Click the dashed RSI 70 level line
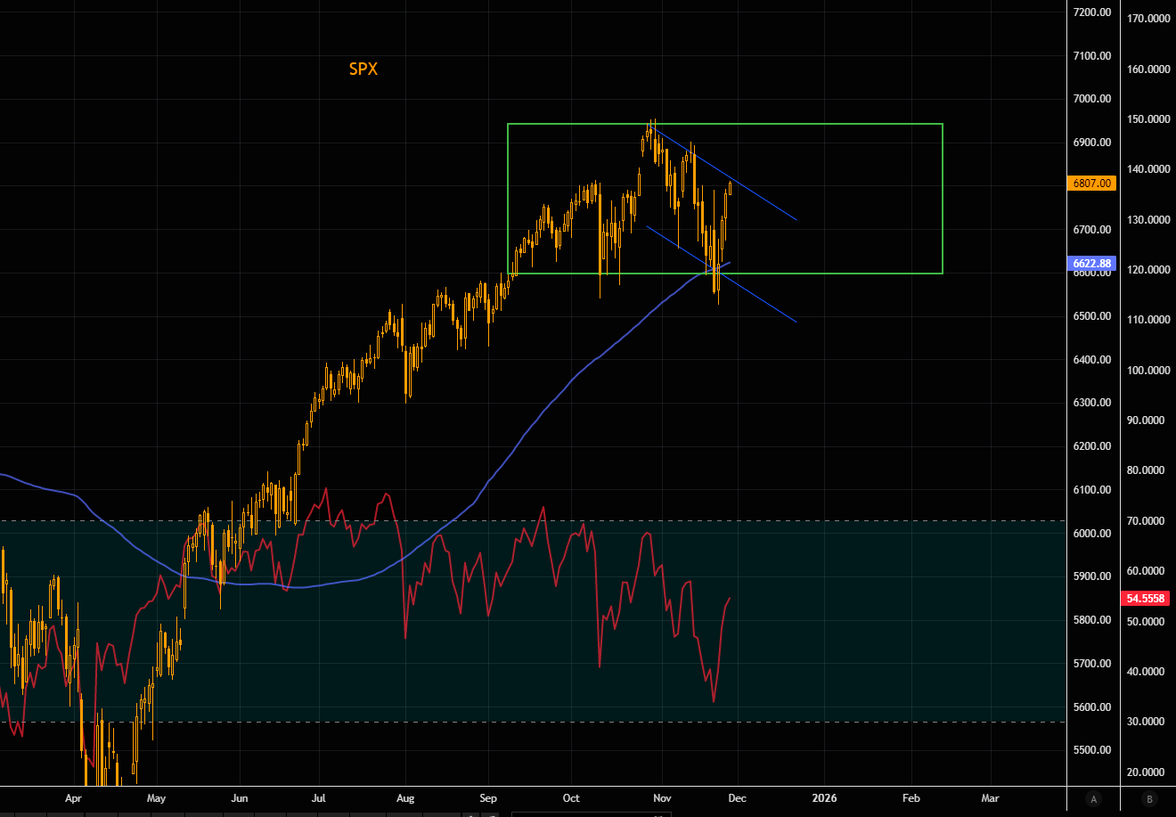Screen dimensions: 1176x817 coord(802,520)
